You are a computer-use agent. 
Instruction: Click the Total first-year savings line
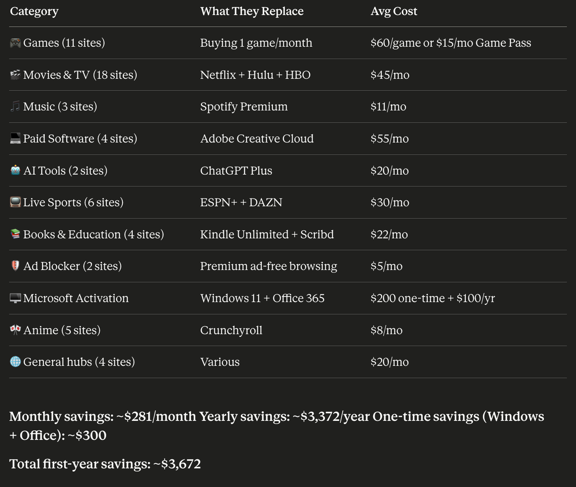[x=105, y=464]
